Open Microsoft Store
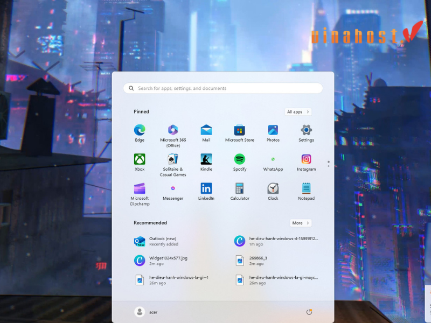This screenshot has width=431, height=323. (x=240, y=133)
